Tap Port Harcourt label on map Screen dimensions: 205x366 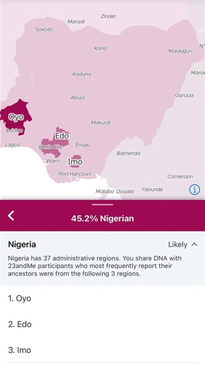tap(75, 174)
